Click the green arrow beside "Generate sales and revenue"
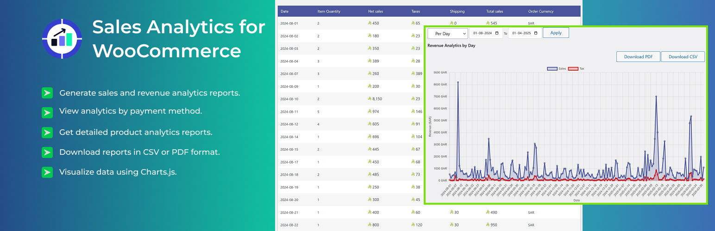The image size is (715, 231). pos(47,93)
